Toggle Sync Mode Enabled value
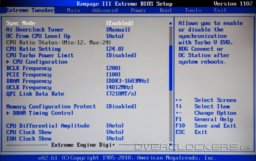 point(120,23)
